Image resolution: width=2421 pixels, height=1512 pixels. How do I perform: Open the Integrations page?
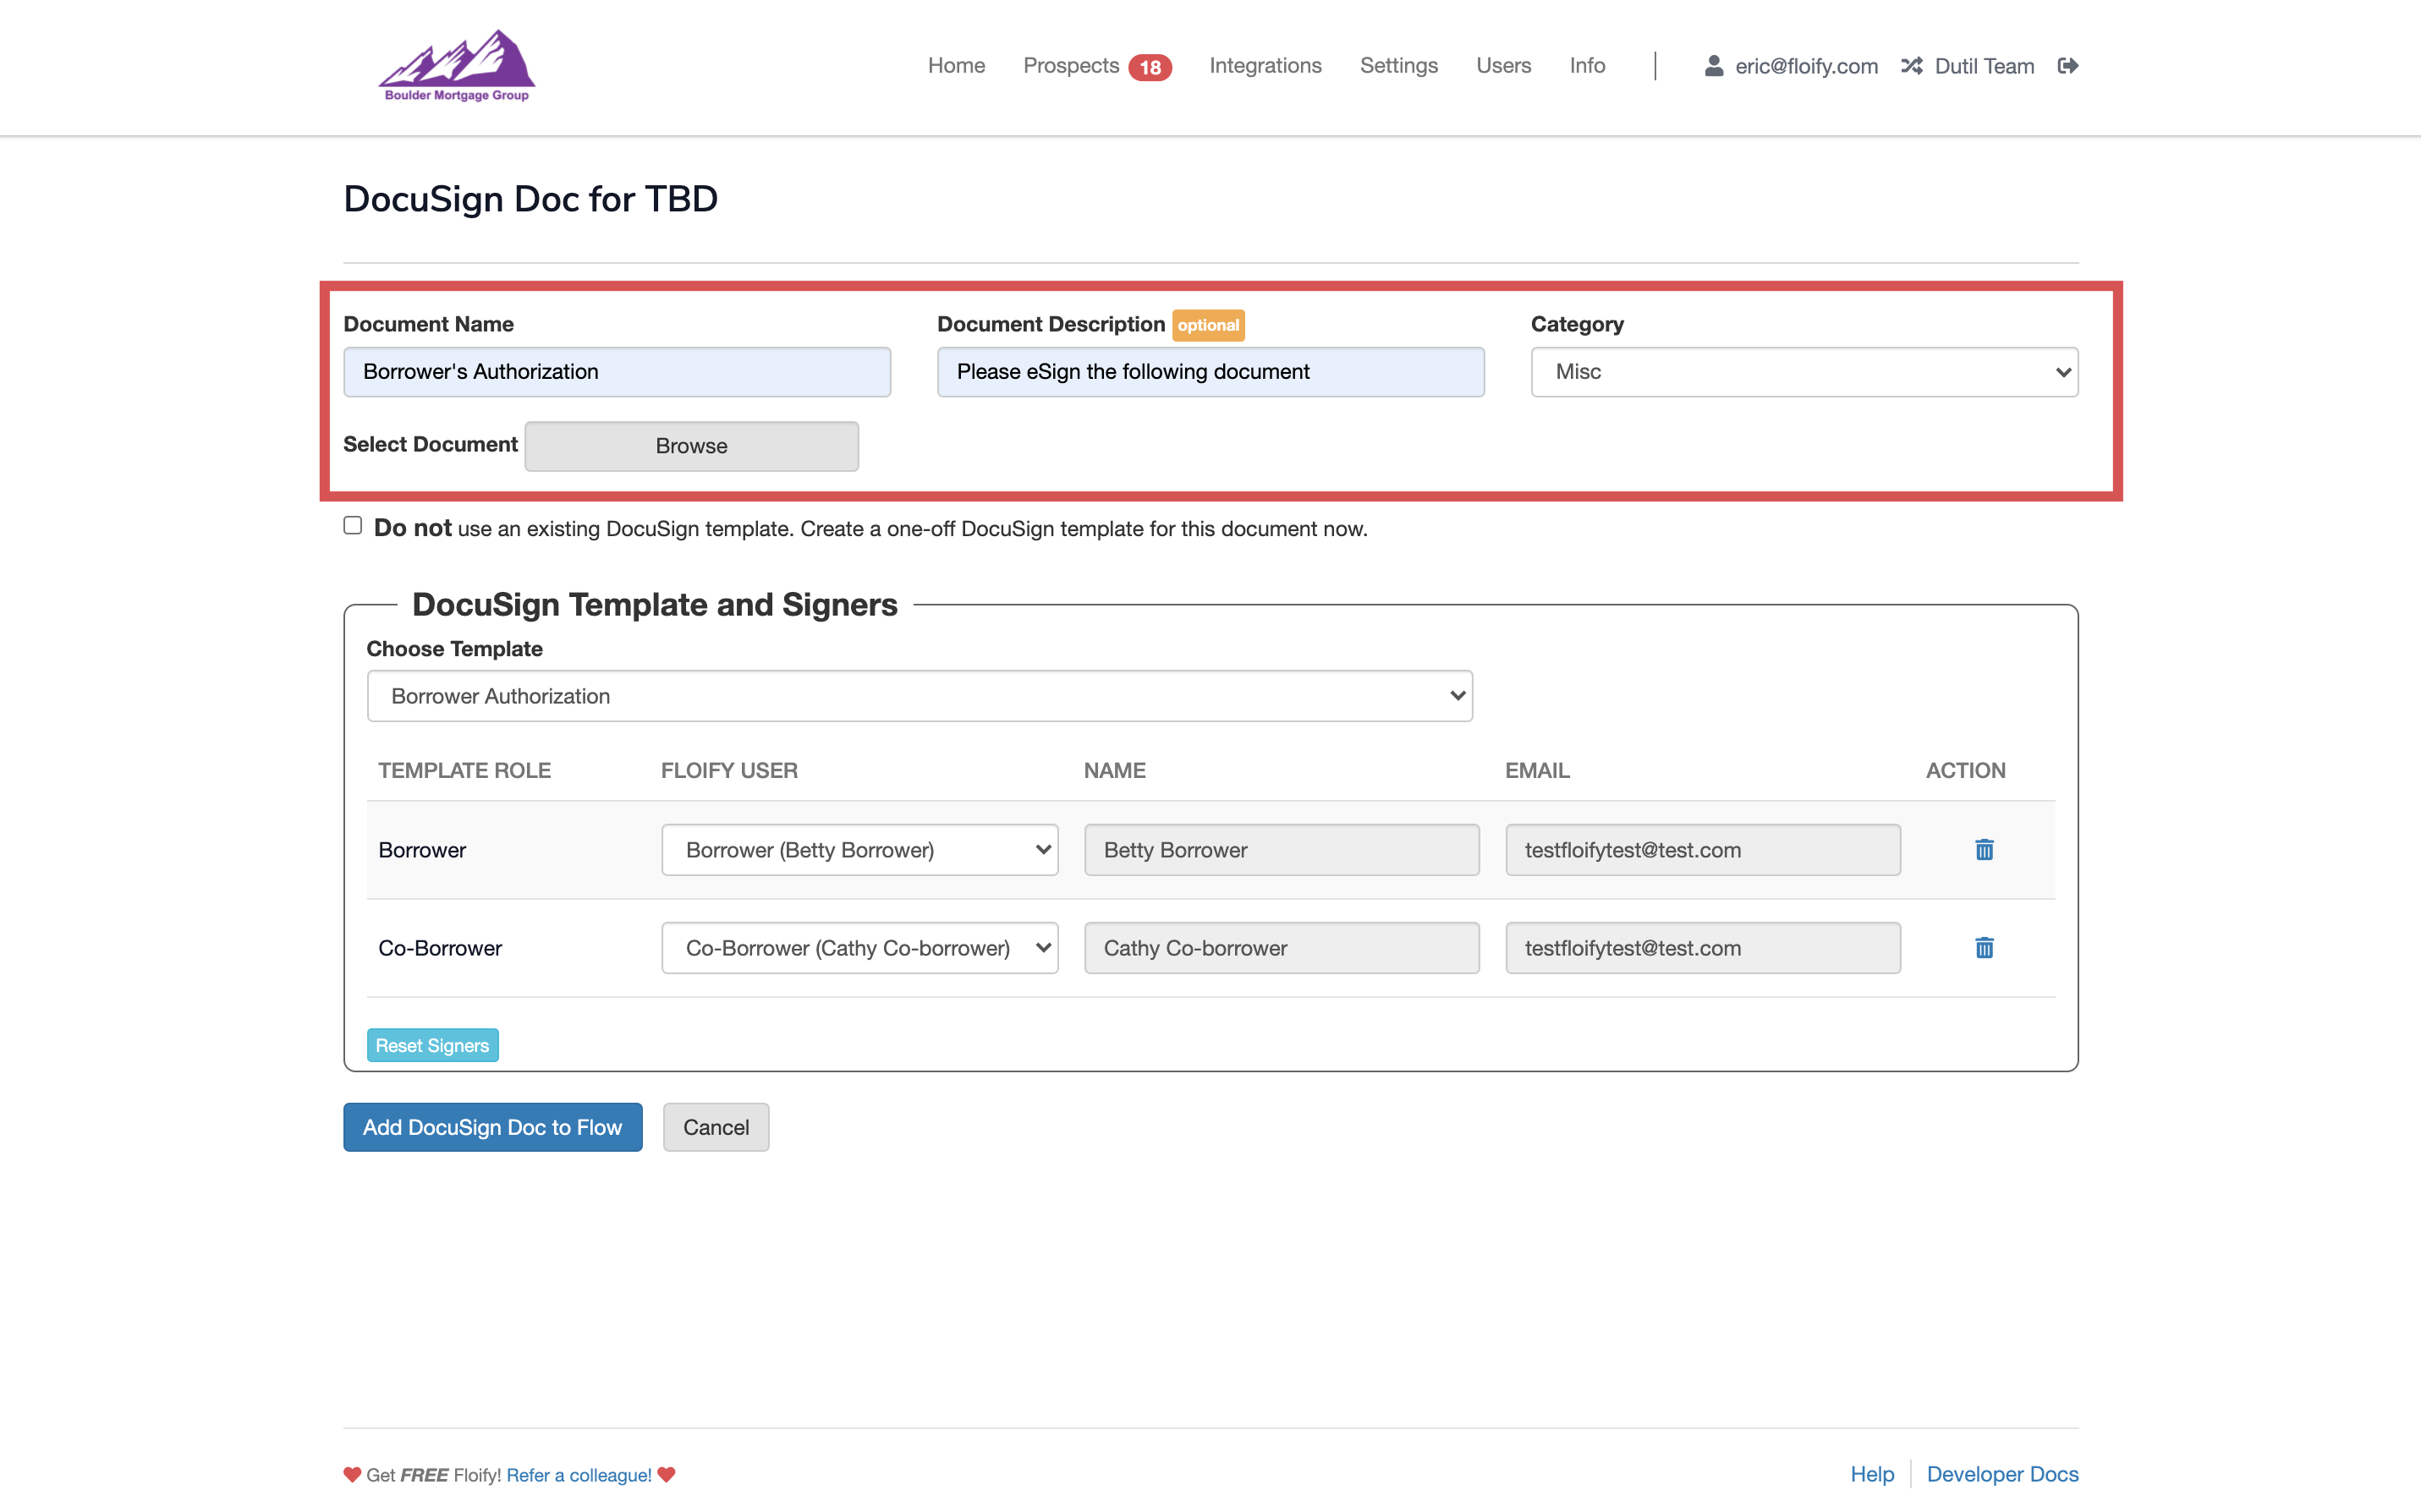tap(1265, 65)
